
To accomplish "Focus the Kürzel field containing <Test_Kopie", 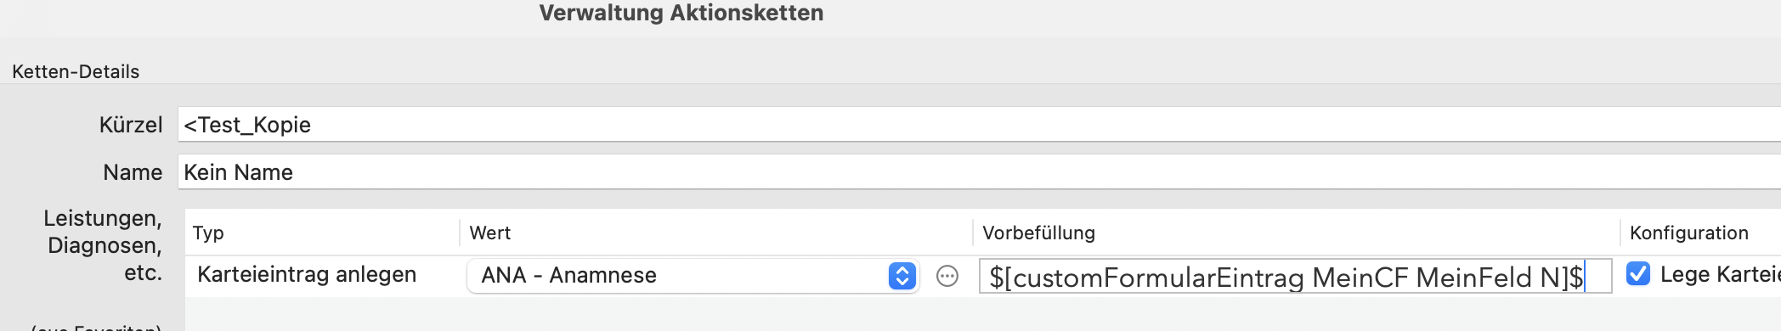I will [x=979, y=125].
